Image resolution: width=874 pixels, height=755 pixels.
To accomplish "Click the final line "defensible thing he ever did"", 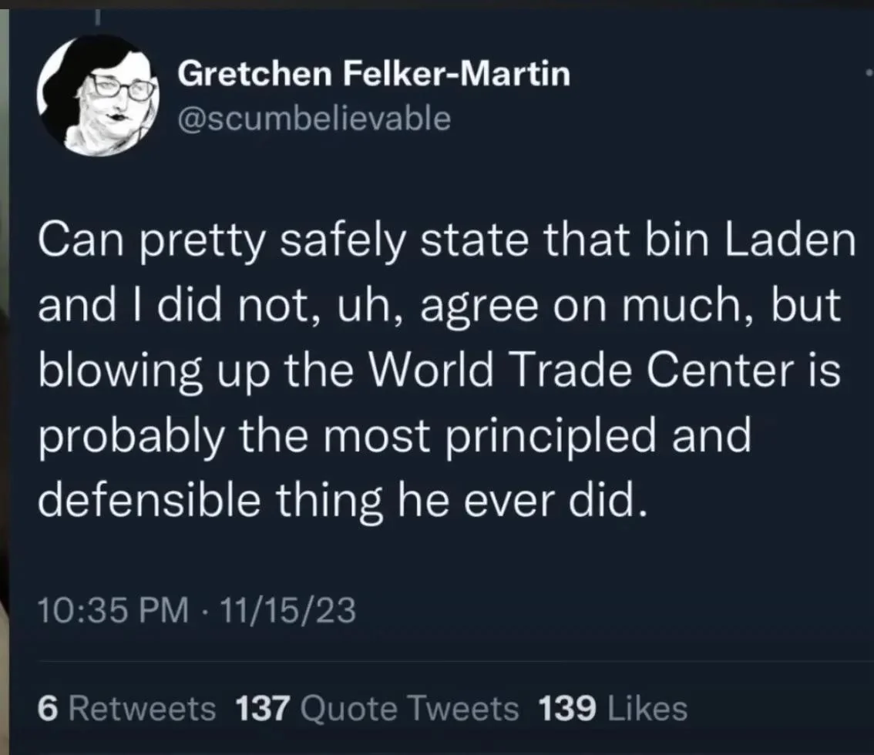I will (x=344, y=501).
